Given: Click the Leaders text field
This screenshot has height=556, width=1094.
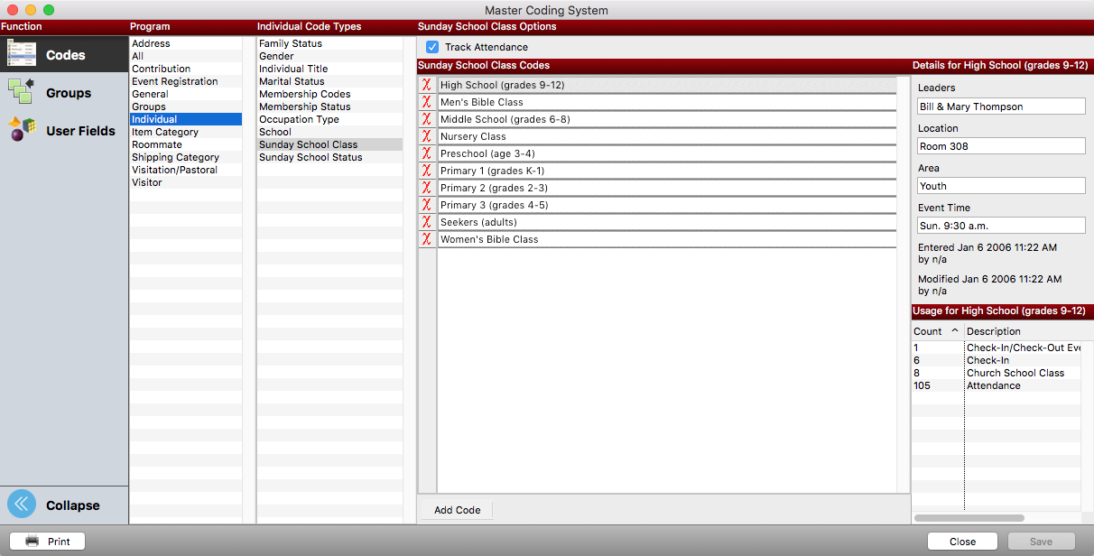Looking at the screenshot, I should [1001, 107].
